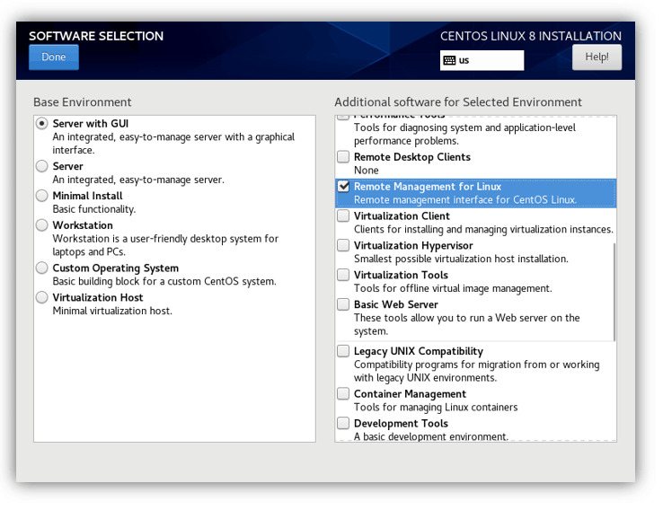Viewport: 663px width, 510px height.
Task: Check the Container Management checkbox
Action: pos(343,394)
